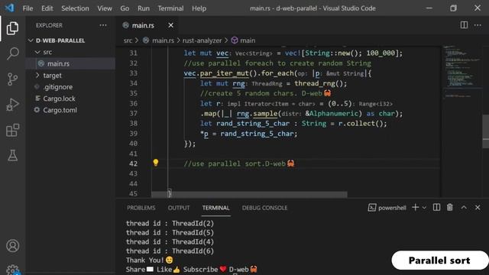The image size is (489, 275).
Task: Close the terminal panel
Action: [478, 207]
